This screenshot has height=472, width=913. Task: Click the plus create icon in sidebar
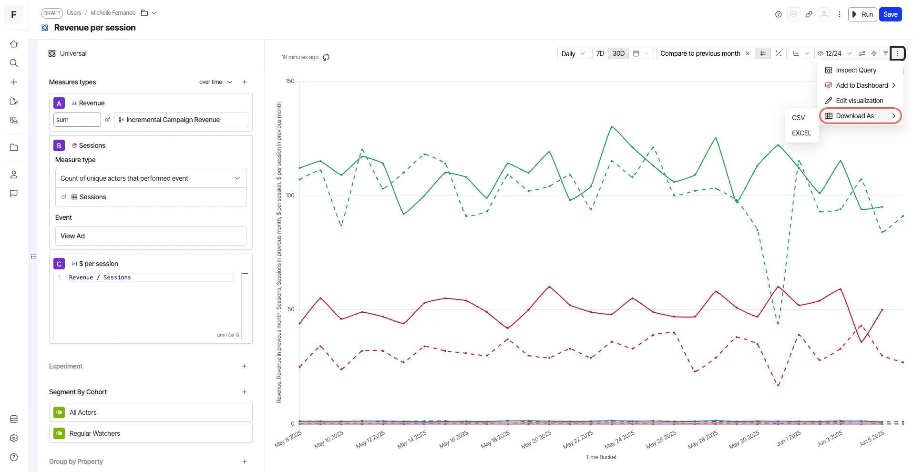(14, 82)
